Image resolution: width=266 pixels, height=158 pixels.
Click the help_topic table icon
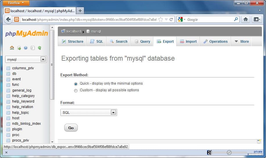click(8, 113)
